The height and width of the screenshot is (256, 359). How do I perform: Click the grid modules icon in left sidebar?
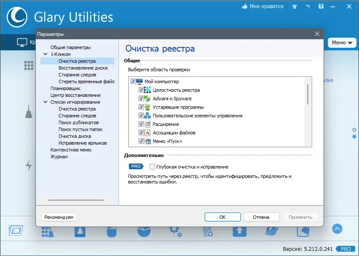(x=29, y=66)
